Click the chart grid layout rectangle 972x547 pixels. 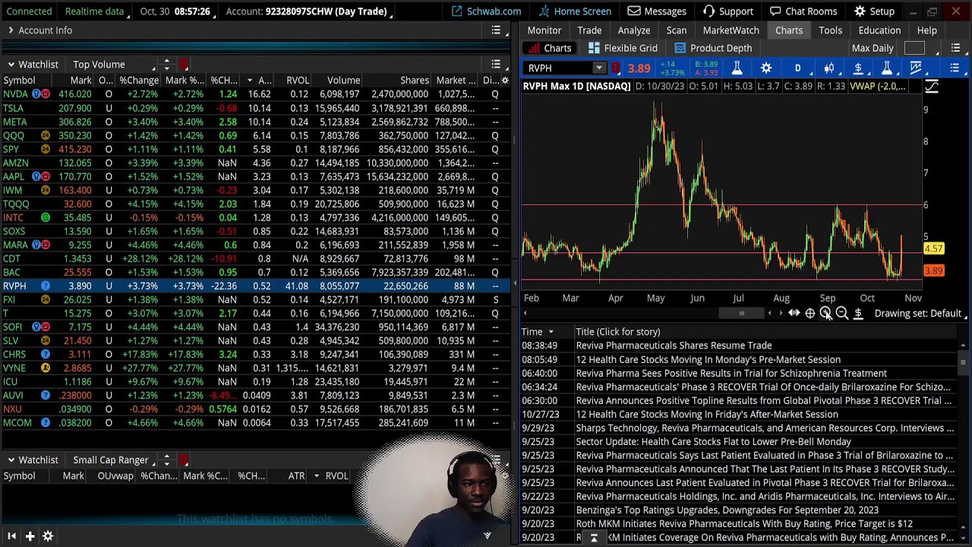(x=914, y=49)
